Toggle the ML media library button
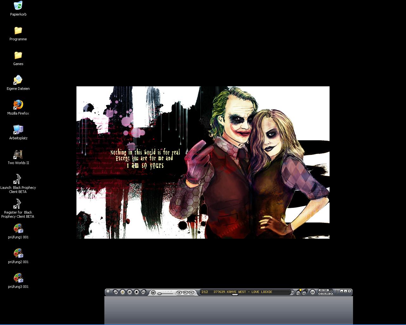The image size is (406, 325). click(191, 293)
